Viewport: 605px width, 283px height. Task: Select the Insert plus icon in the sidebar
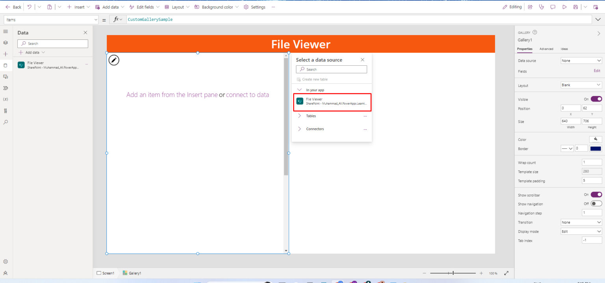click(x=6, y=54)
